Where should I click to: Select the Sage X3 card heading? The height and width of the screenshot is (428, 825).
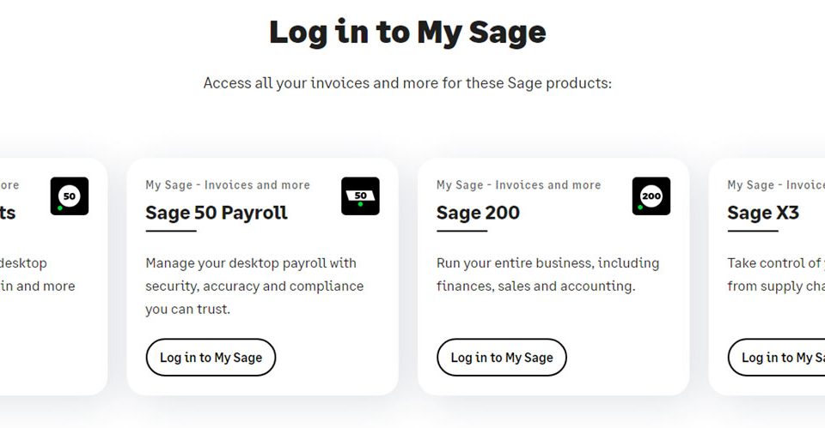tap(763, 213)
